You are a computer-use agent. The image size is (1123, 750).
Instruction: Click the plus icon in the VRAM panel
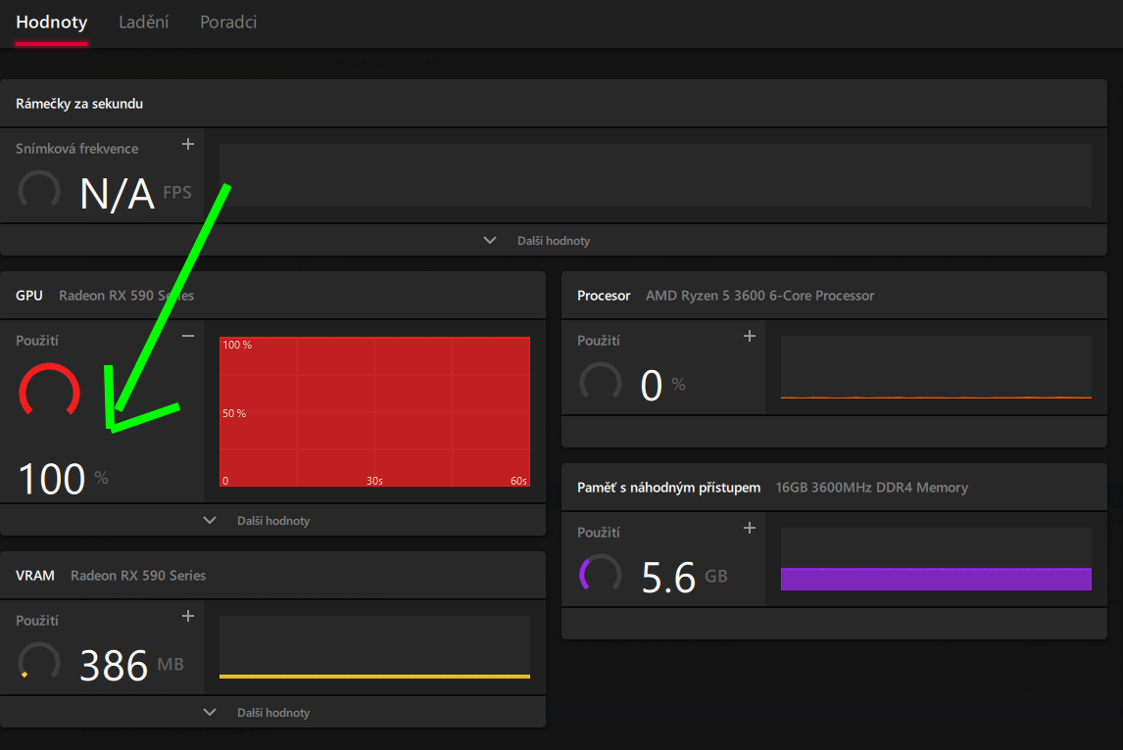(188, 617)
